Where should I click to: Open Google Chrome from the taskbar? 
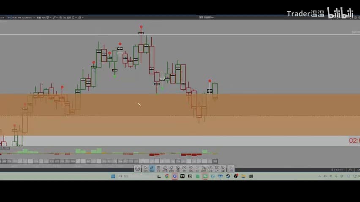click(167, 176)
